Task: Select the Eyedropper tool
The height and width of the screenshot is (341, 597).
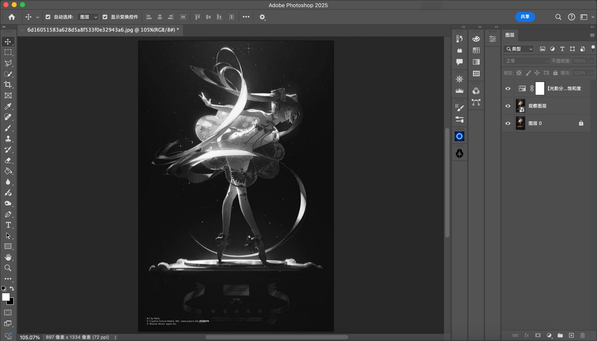Action: [x=8, y=106]
